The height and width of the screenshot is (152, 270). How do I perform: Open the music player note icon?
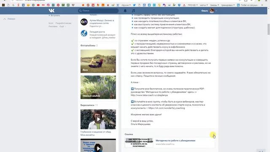pos(133,11)
